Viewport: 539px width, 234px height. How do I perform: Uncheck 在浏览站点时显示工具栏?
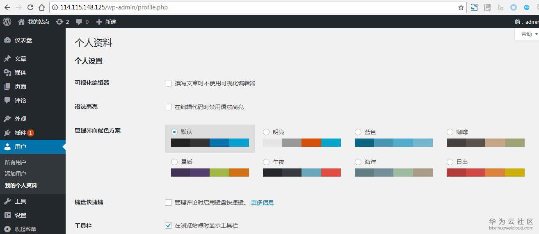[168, 225]
